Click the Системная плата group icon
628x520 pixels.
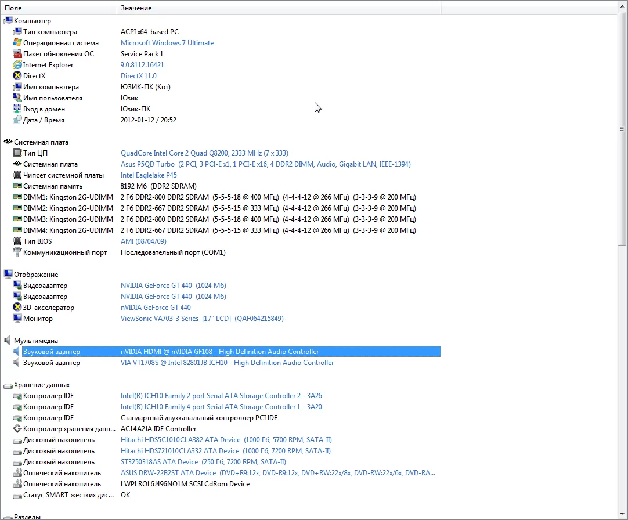8,142
